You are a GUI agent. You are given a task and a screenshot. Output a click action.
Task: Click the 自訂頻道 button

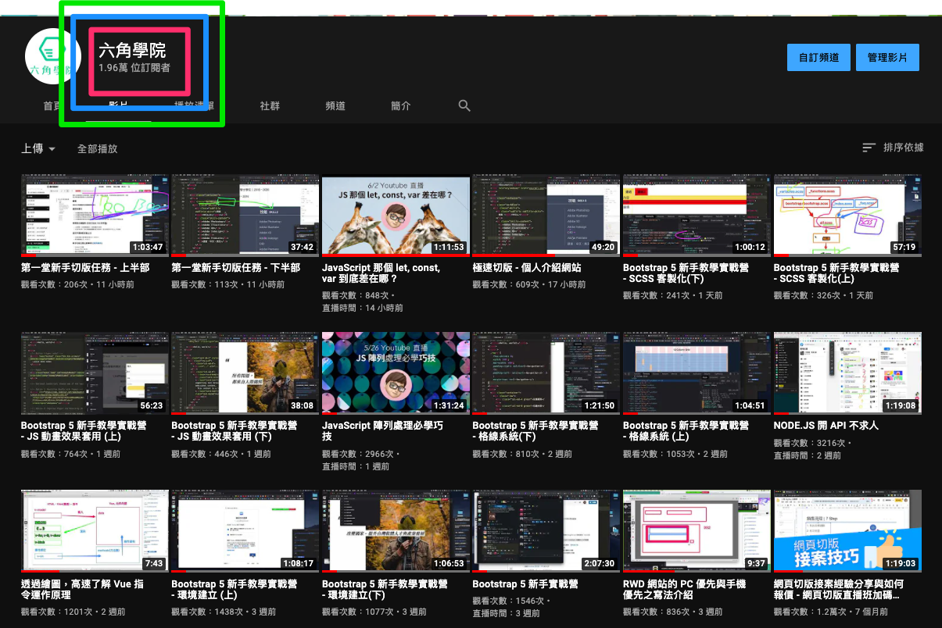(x=818, y=58)
